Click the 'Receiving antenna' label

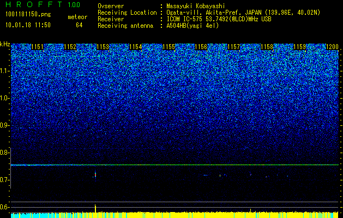[125, 26]
